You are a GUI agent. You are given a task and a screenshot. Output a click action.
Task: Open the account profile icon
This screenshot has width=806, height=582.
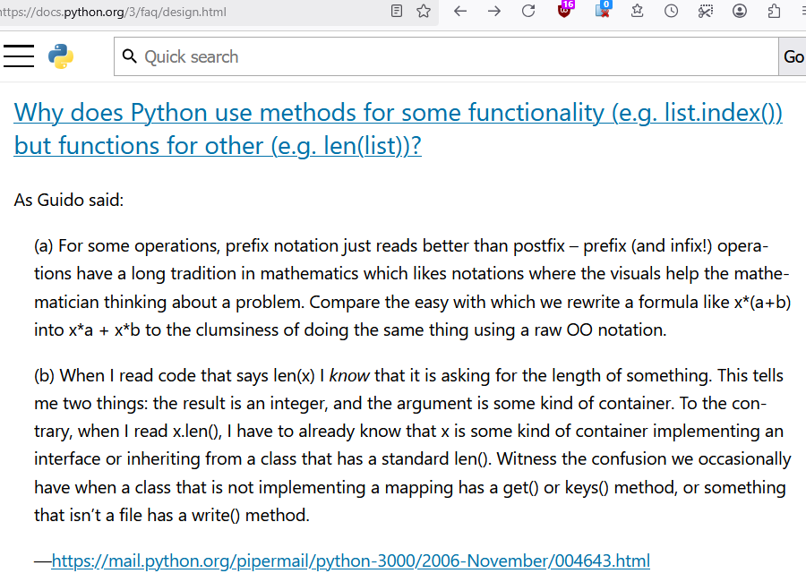(x=739, y=11)
